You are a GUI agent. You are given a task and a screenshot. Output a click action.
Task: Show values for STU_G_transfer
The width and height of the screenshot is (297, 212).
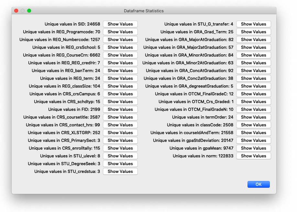coord(253,24)
